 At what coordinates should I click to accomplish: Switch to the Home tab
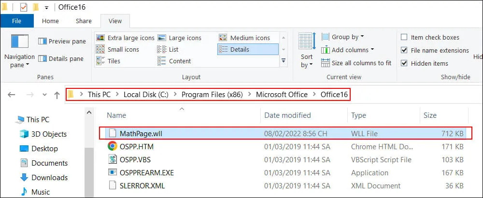pyautogui.click(x=50, y=21)
